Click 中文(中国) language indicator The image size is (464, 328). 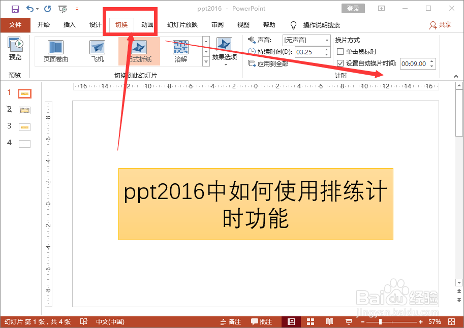[x=110, y=321]
